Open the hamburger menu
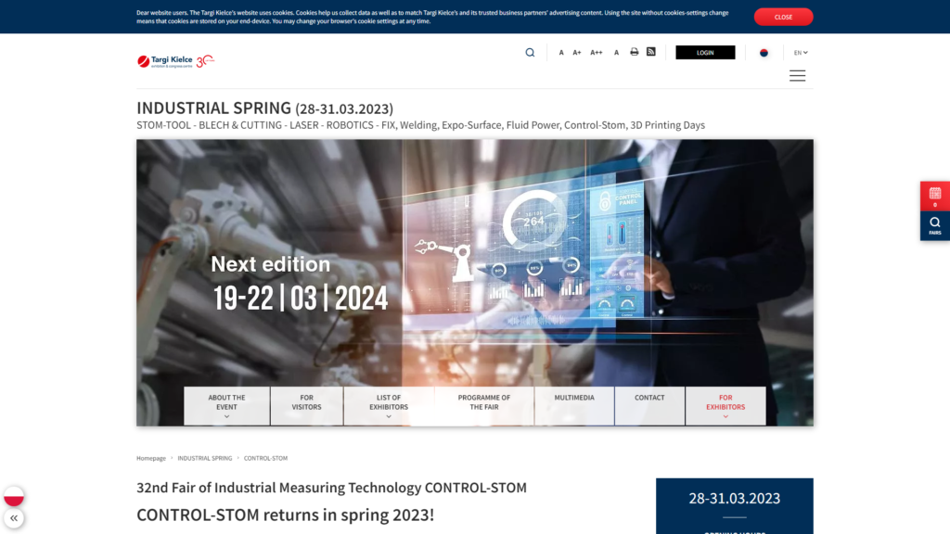Image resolution: width=950 pixels, height=534 pixels. (x=797, y=76)
